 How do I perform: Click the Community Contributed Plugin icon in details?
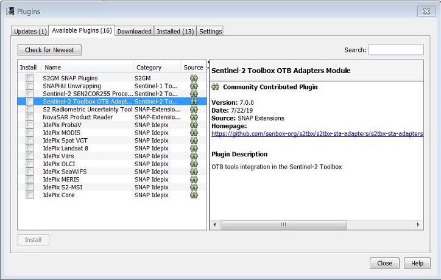(x=216, y=86)
